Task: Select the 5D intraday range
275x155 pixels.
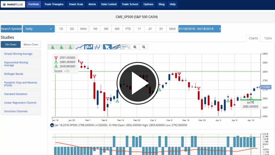Action: coord(72,29)
